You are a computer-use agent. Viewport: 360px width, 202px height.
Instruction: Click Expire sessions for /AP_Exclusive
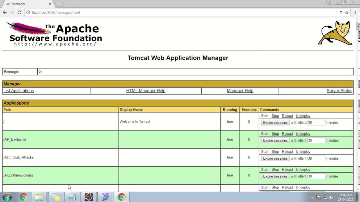[x=275, y=141]
